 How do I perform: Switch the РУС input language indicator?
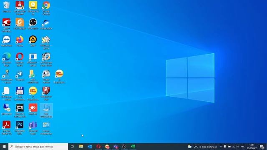pos(243,147)
